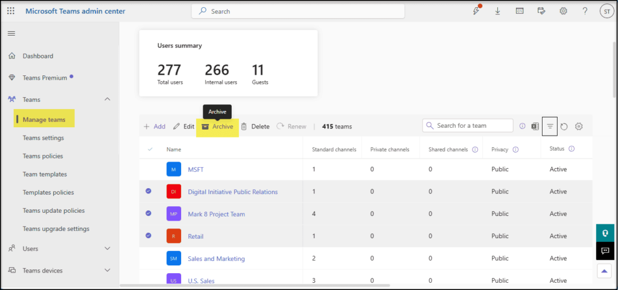Viewport: 618px width, 290px height.
Task: Click the Private channels column header
Action: click(390, 150)
